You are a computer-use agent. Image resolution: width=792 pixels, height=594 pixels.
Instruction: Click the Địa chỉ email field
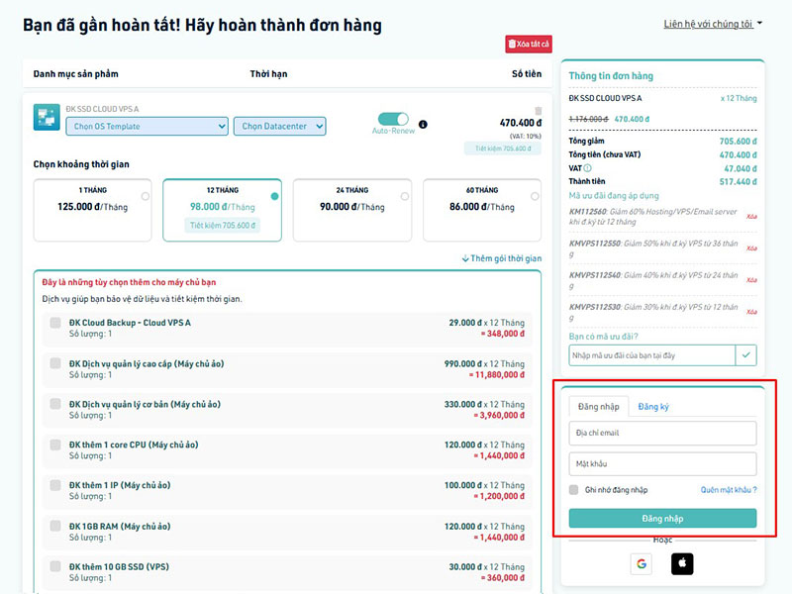click(662, 434)
